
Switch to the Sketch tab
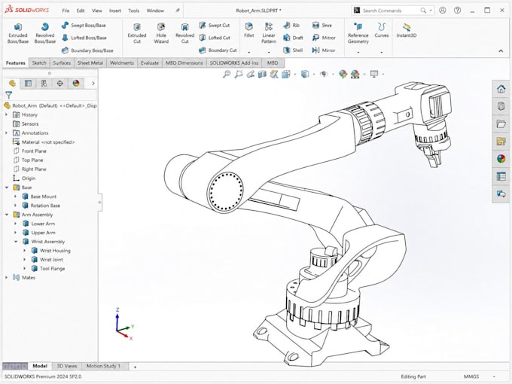click(39, 62)
